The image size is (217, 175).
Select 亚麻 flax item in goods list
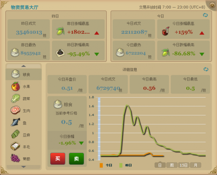point(23,135)
